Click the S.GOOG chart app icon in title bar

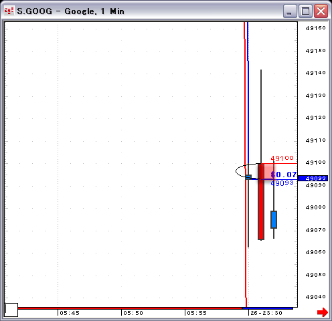(x=9, y=11)
